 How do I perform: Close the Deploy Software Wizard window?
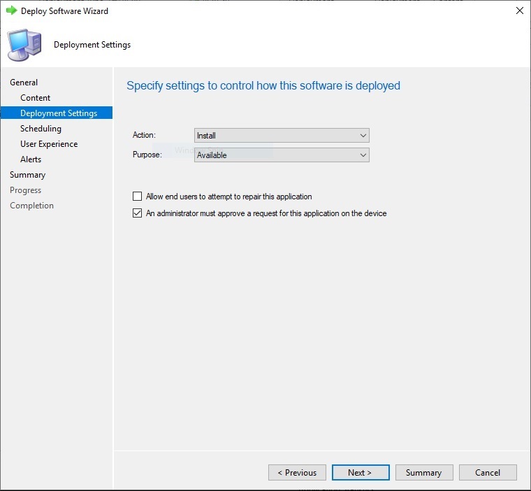point(519,11)
